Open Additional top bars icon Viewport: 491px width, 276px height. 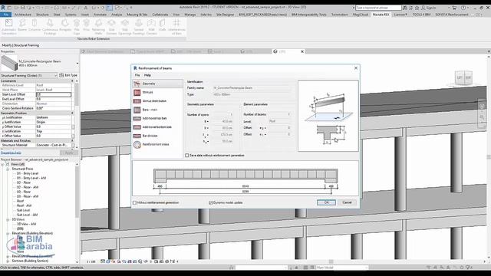[137, 118]
